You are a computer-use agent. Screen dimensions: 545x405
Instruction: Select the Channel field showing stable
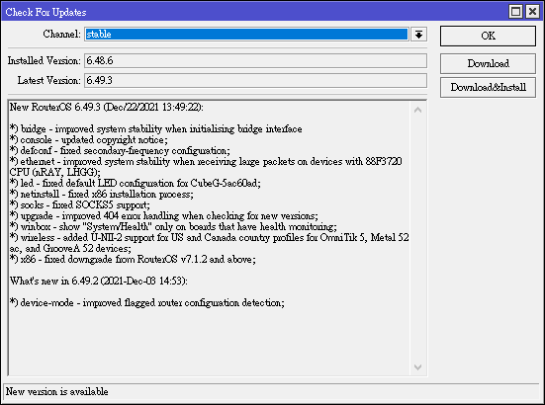tap(246, 35)
